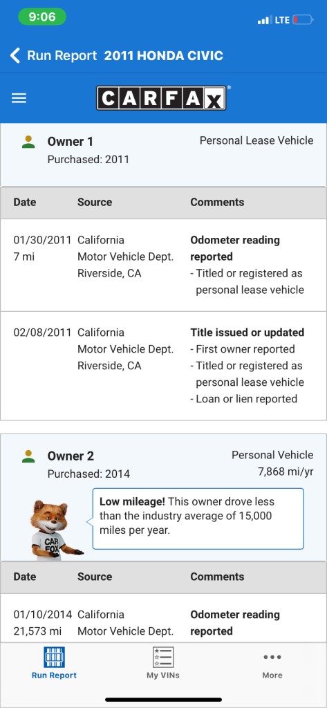Tap the battery indicator in status bar
The width and height of the screenshot is (327, 708).
[x=303, y=20]
